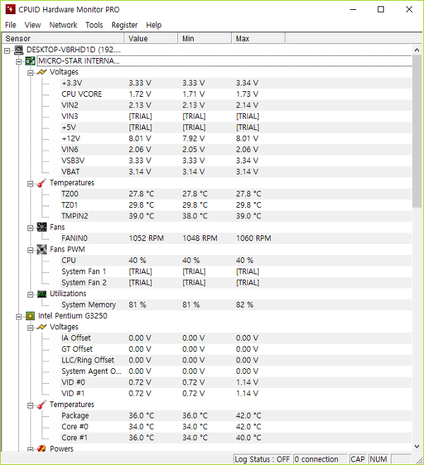The width and height of the screenshot is (424, 465).
Task: Collapse the MICRO-STAR INTERNA... node
Action: coord(18,61)
